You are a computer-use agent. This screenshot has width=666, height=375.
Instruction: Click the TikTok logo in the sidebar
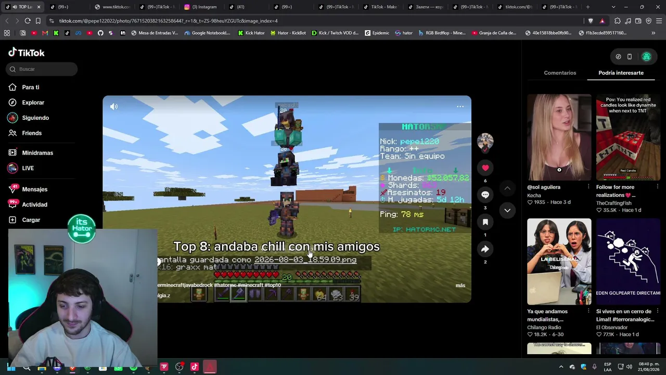pyautogui.click(x=26, y=53)
